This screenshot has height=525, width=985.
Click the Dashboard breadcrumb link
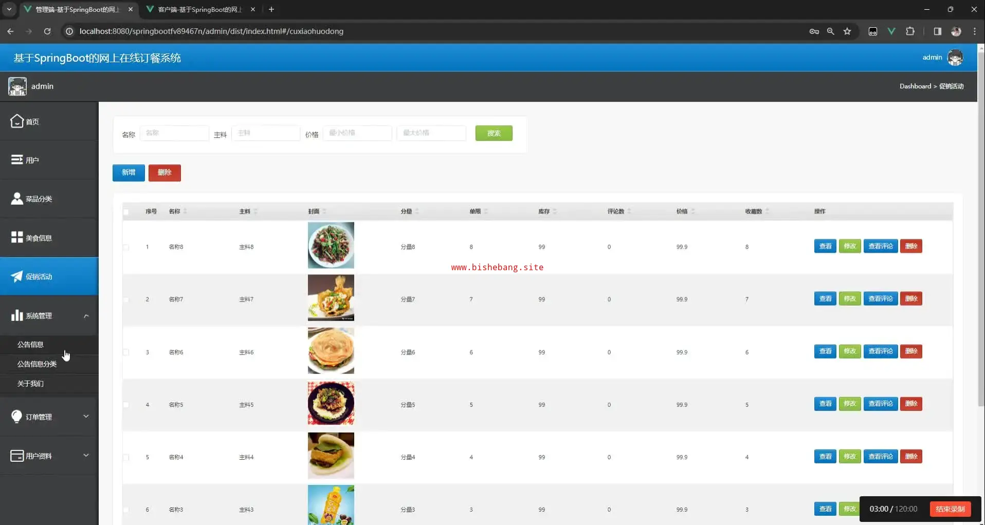click(915, 86)
